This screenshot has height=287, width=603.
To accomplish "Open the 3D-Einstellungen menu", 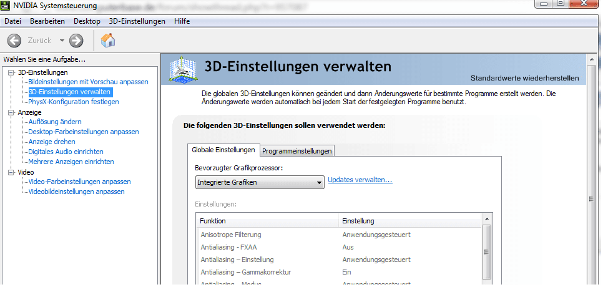I will pyautogui.click(x=137, y=21).
